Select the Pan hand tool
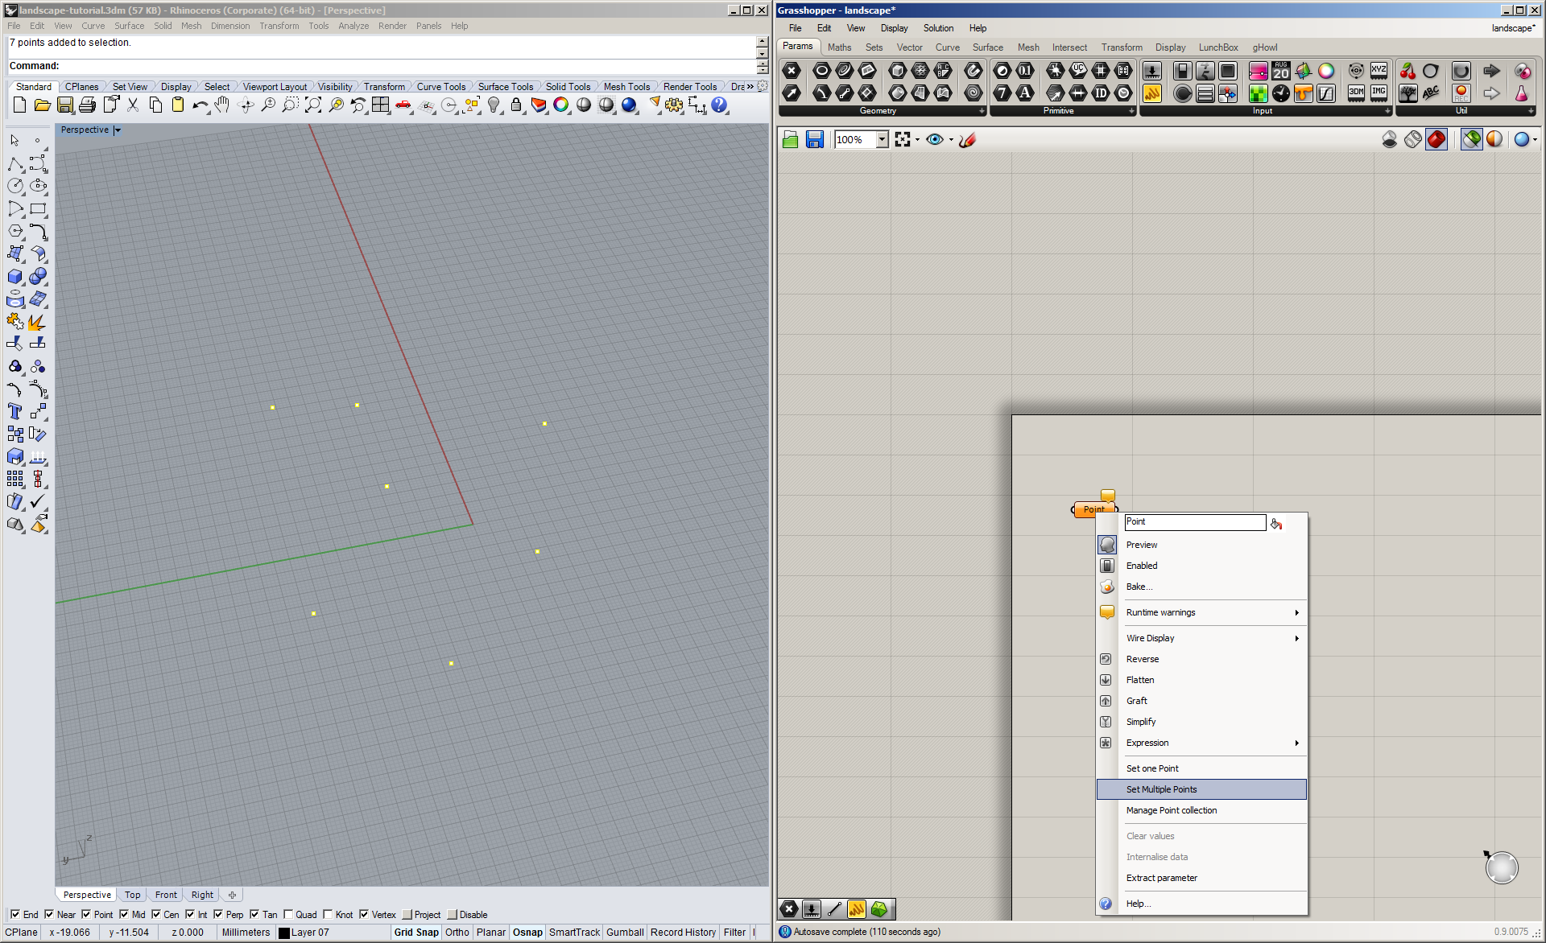Viewport: 1546px width, 943px height. pyautogui.click(x=222, y=105)
